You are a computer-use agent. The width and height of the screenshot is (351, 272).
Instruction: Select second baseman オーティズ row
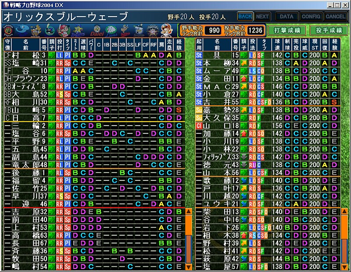pyautogui.click(x=94, y=86)
